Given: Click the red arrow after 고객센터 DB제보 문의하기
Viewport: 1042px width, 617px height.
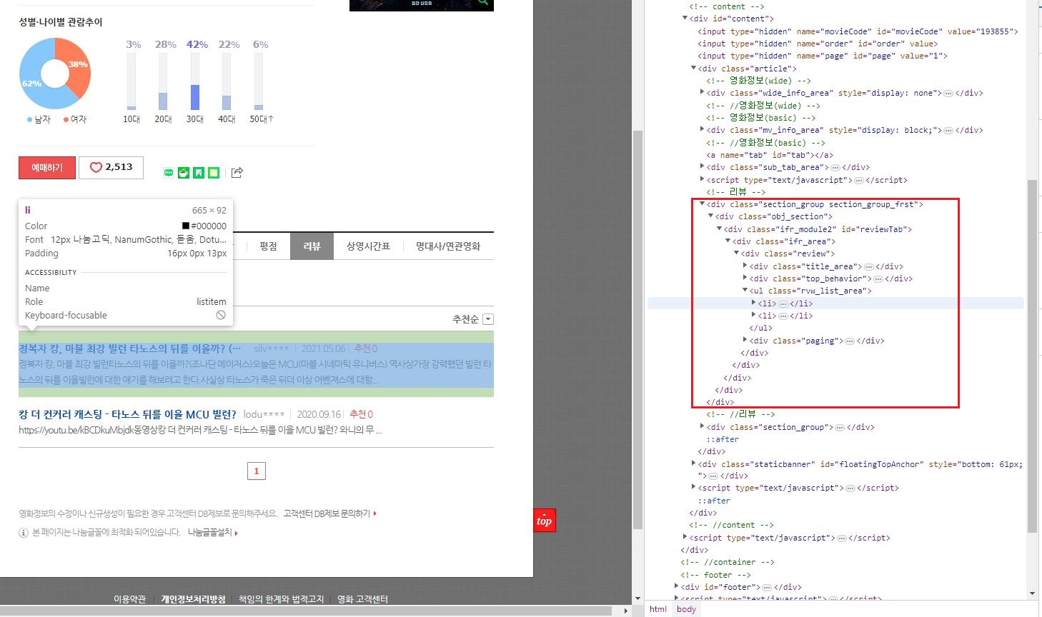Looking at the screenshot, I should point(375,513).
